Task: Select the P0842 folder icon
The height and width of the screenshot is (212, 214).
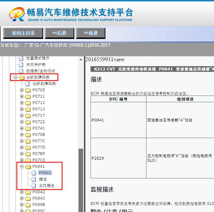Action: coord(28,192)
